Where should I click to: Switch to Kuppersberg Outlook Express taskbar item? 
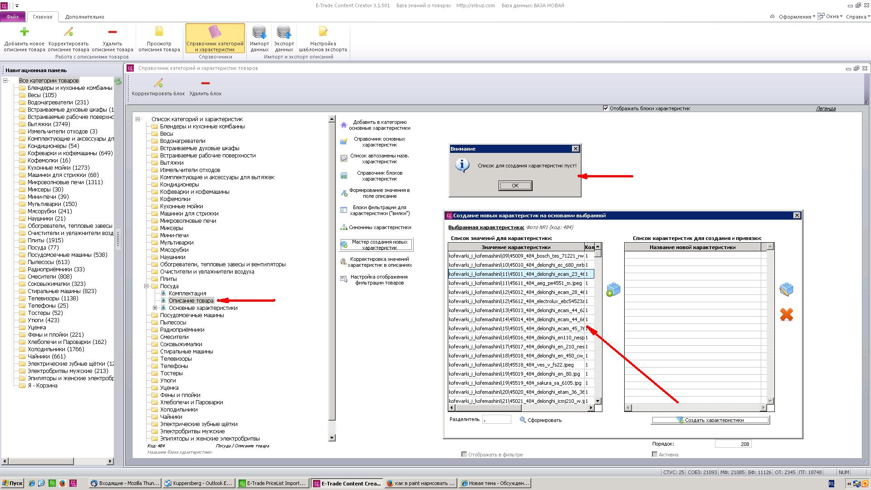[x=199, y=483]
